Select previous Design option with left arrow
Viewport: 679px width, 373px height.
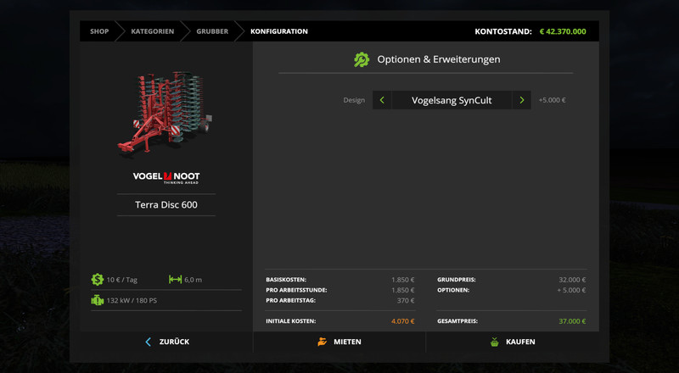[x=382, y=100]
